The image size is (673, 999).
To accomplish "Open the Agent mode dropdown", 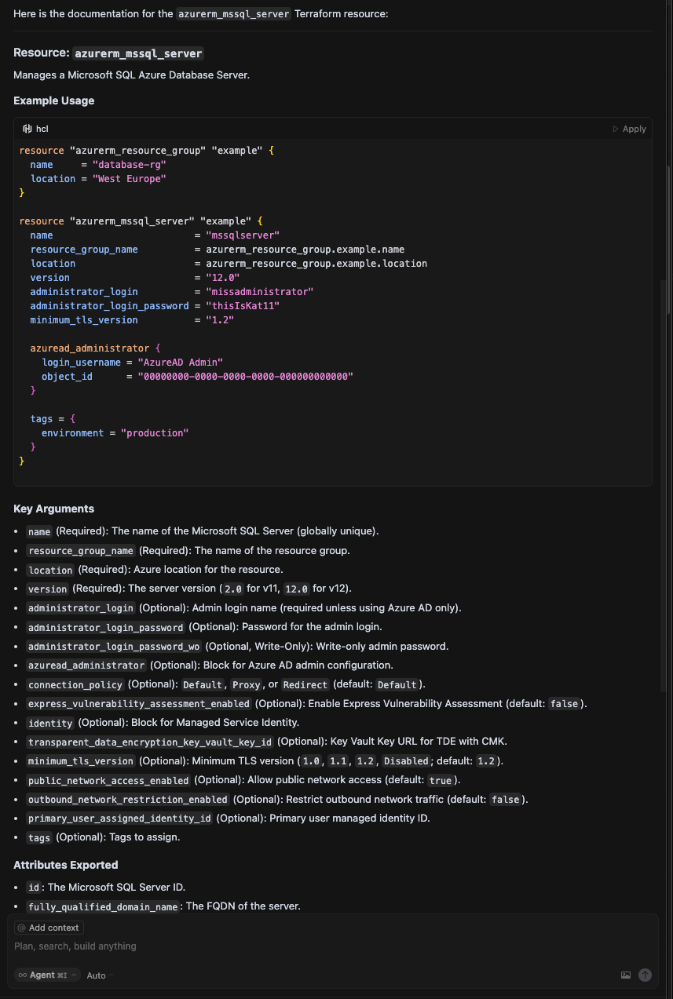I will (x=48, y=975).
